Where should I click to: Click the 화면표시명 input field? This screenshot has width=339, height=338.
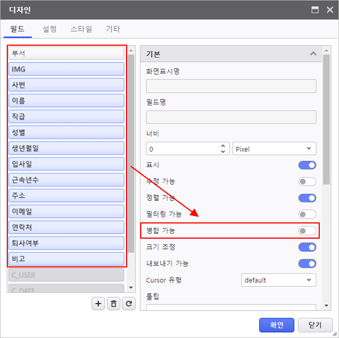[231, 86]
